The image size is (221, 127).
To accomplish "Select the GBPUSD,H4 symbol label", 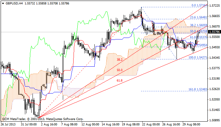I will (14, 3).
